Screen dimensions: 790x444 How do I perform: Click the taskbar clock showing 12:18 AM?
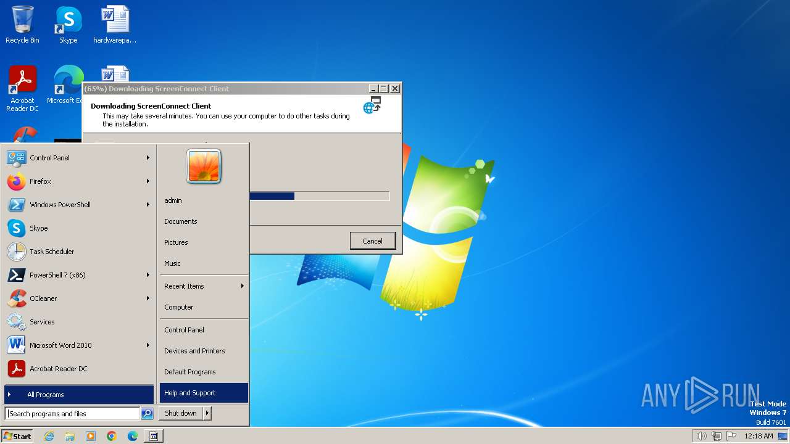click(x=759, y=436)
